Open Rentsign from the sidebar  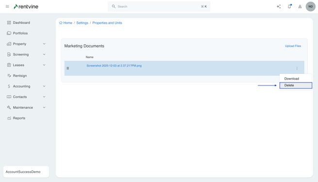click(x=20, y=76)
